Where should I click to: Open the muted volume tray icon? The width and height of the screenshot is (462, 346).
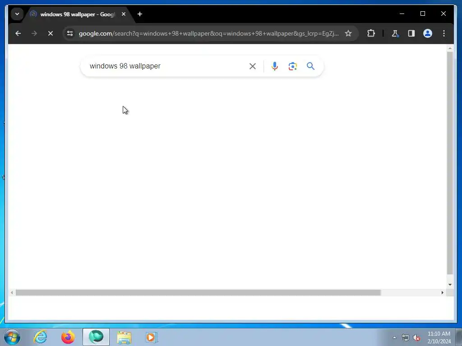[x=416, y=338]
